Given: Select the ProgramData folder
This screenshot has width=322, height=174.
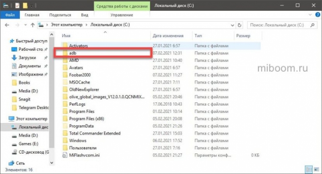Looking at the screenshot, I should (x=81, y=126).
